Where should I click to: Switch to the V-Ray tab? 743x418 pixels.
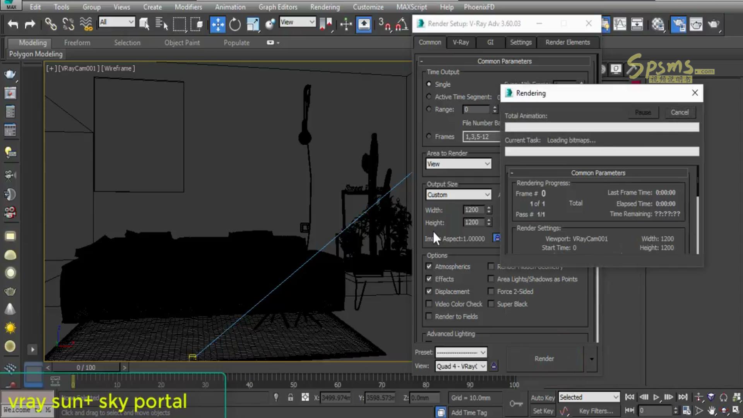point(461,42)
